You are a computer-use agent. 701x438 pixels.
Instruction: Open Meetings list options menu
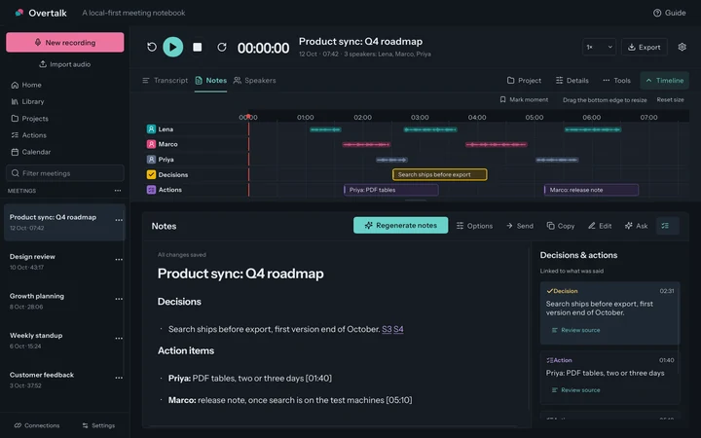[118, 191]
